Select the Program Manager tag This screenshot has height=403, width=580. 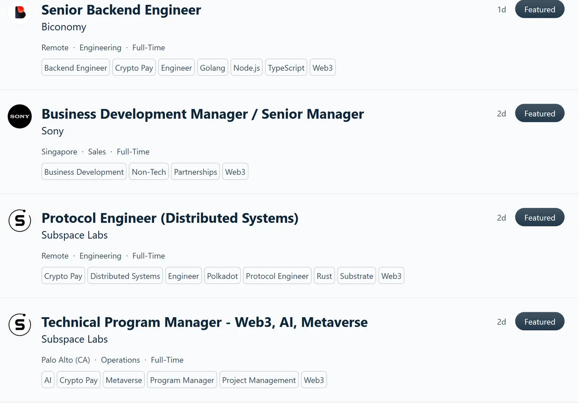pyautogui.click(x=182, y=380)
